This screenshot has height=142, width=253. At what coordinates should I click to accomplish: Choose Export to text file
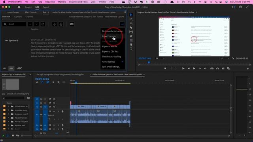pos(113,47)
